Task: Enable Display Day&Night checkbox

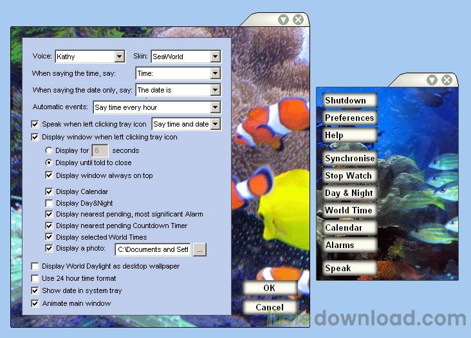Action: coord(49,203)
